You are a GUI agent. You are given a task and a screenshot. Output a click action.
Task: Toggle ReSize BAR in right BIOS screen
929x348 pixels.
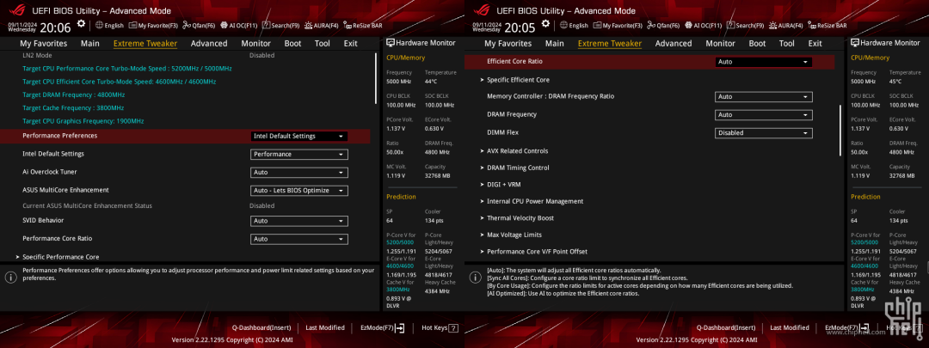click(x=827, y=26)
